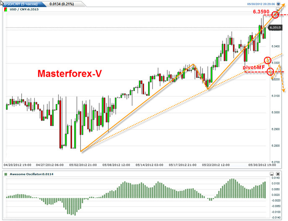
Task: Click the 05/23/2012 12:00 date label
Action: click(216, 165)
